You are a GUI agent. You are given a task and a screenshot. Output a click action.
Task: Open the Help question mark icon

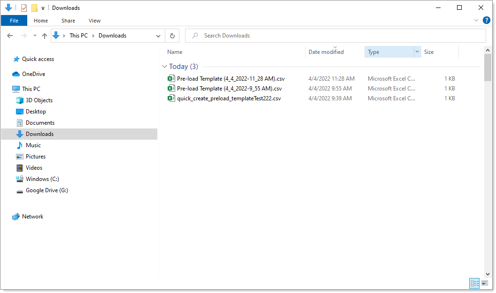coord(487,20)
